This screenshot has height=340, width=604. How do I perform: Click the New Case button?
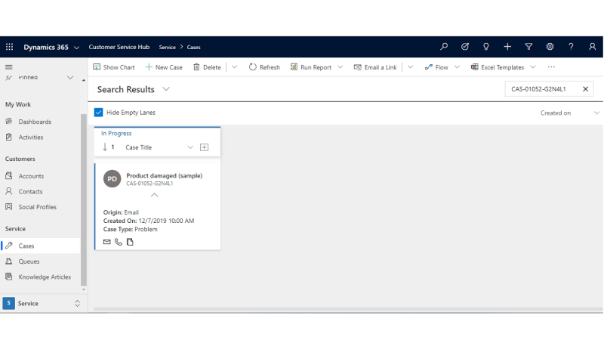click(x=164, y=67)
